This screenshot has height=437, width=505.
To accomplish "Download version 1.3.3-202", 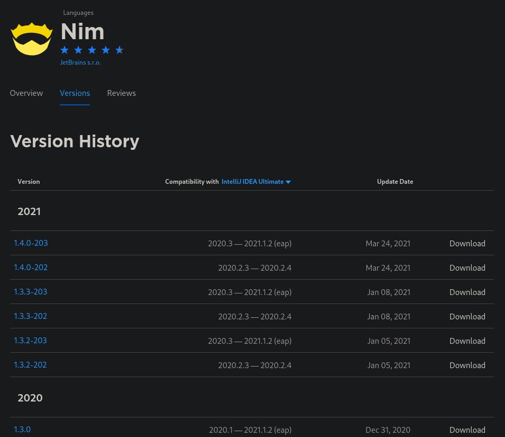I will [467, 317].
